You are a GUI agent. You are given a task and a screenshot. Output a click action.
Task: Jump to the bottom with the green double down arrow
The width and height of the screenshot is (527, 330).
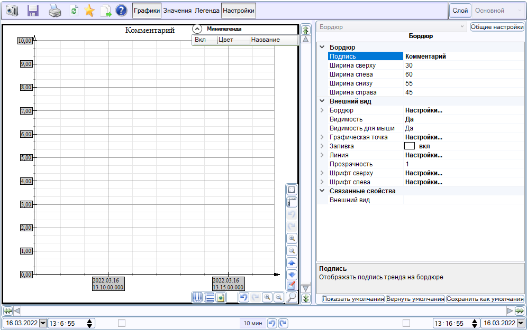click(x=305, y=298)
